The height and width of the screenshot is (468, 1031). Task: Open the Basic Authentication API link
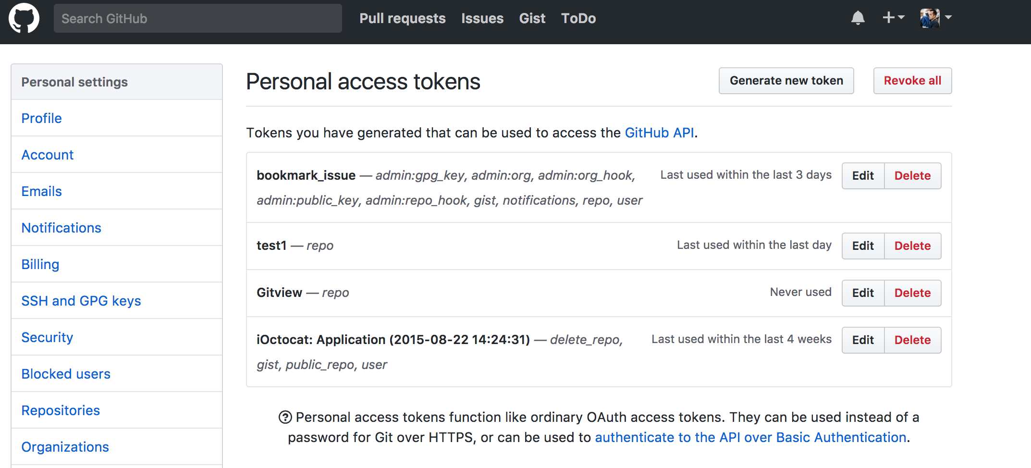click(x=750, y=437)
